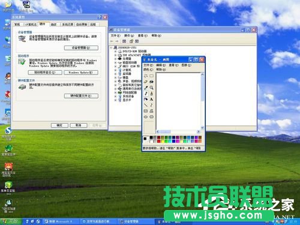This screenshot has height=225, width=300.
Task: Activate the Magnifier tool in Paint
Action: click(x=152, y=88)
